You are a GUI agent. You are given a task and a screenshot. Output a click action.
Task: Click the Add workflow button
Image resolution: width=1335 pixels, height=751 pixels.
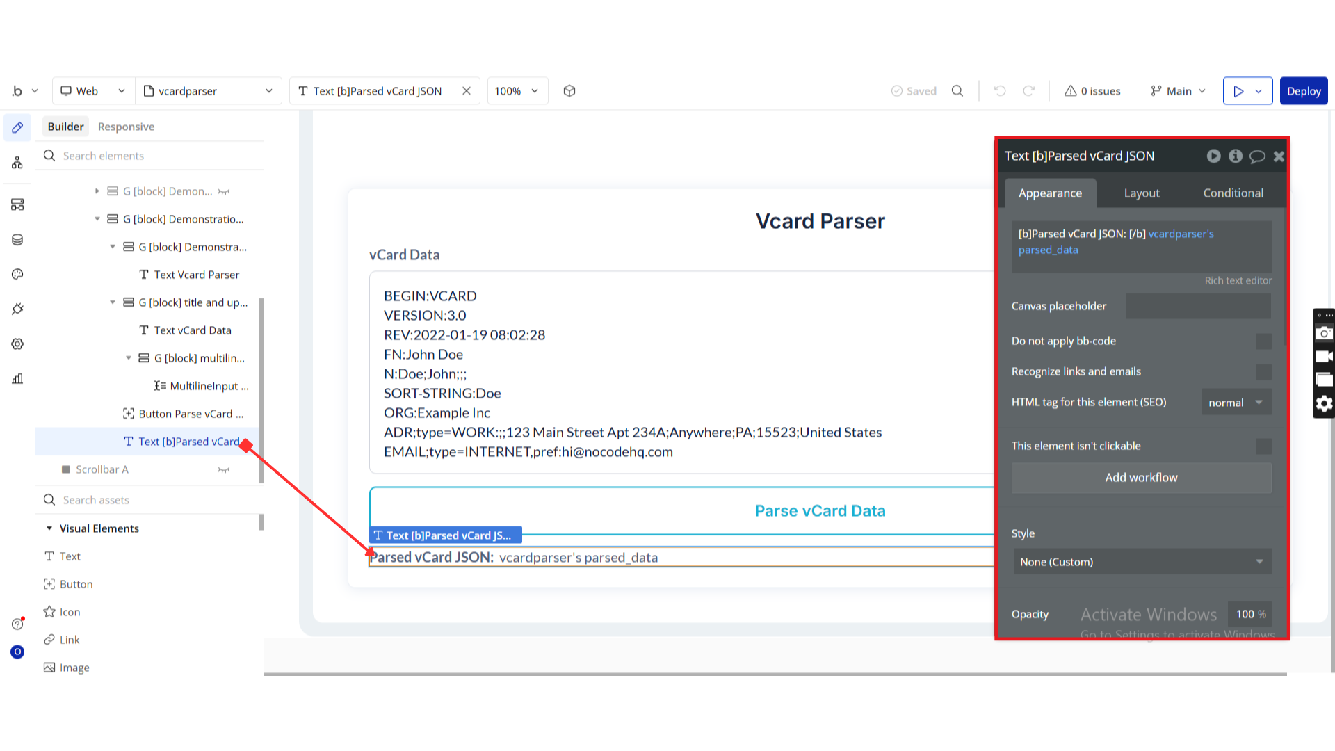[1141, 478]
